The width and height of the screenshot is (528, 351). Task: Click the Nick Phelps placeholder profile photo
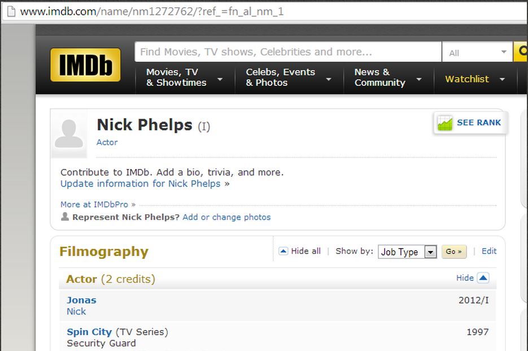point(69,133)
